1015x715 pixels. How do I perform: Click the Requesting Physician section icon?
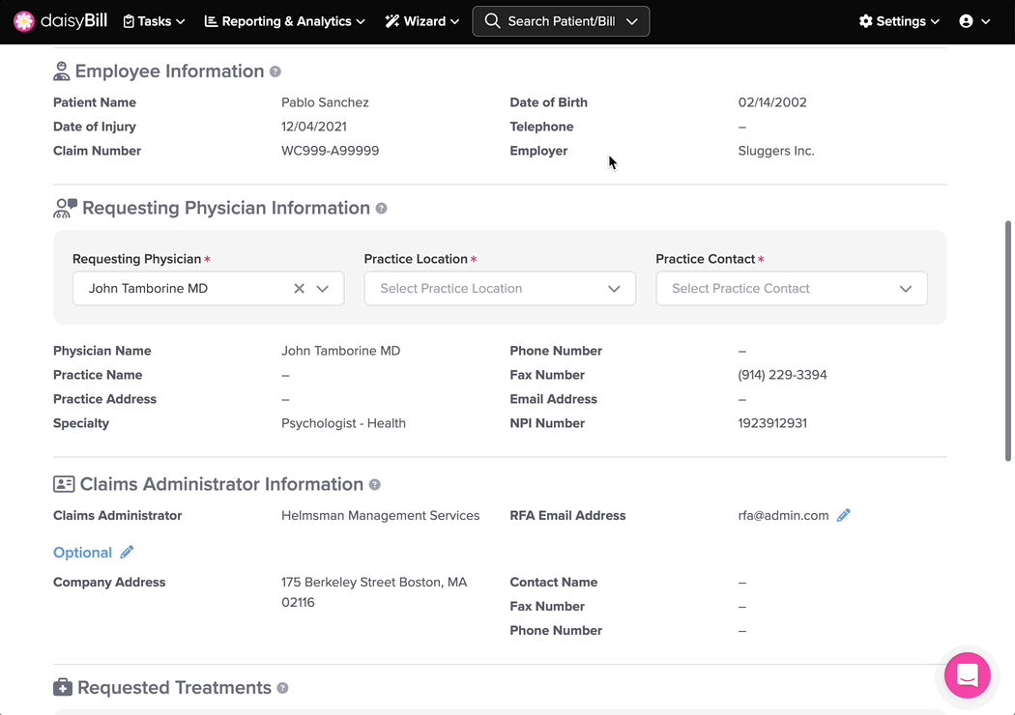click(65, 209)
